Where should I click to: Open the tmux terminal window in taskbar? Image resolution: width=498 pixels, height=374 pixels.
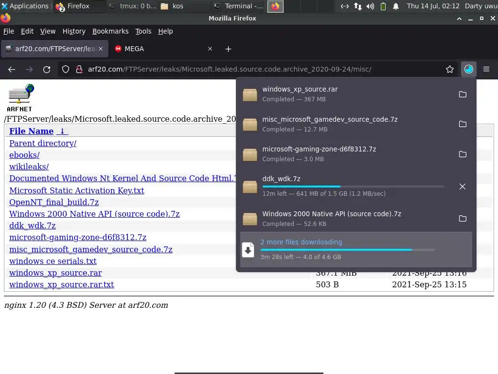point(132,6)
